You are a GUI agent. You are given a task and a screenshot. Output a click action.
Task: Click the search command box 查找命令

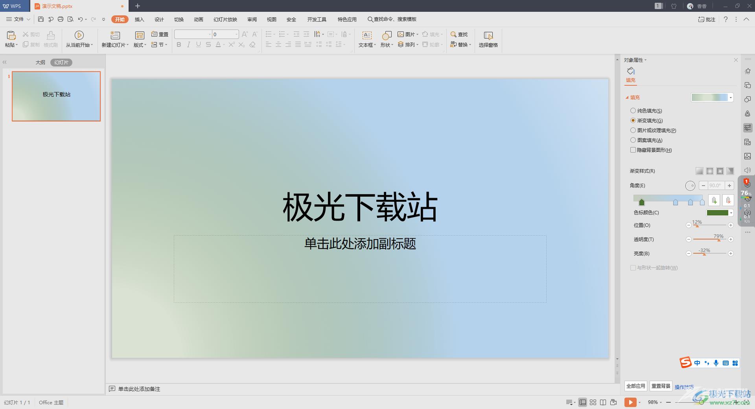392,19
